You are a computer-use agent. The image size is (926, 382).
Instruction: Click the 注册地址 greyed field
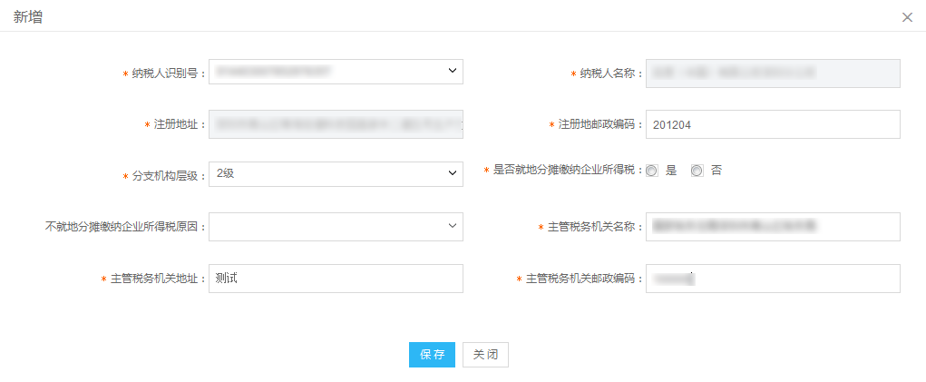click(336, 124)
